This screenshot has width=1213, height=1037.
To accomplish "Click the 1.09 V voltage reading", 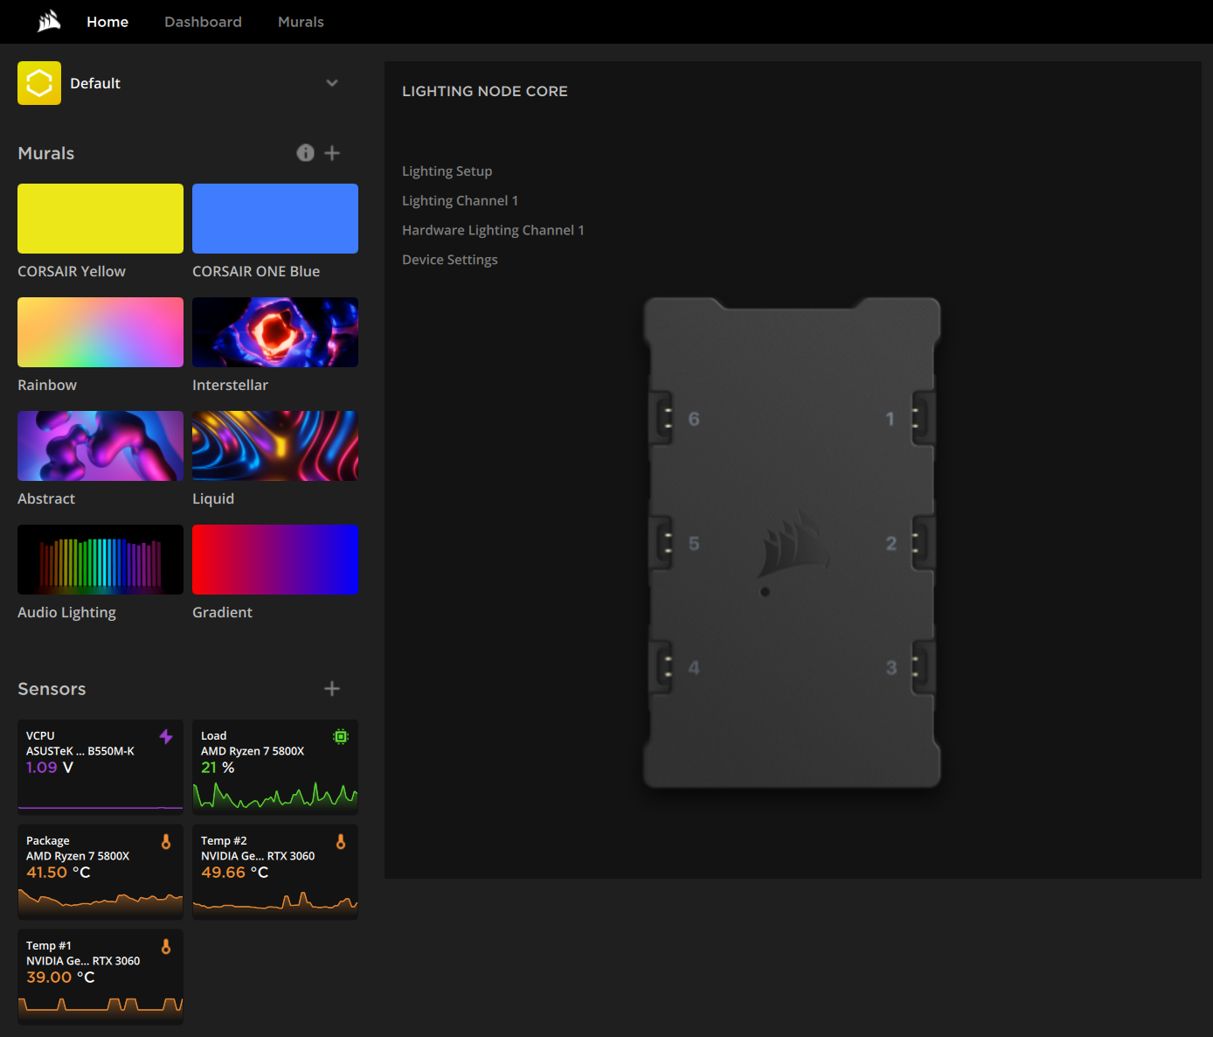I will click(x=50, y=768).
